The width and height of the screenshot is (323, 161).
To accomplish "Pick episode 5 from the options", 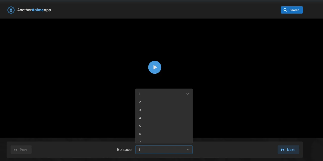I will 164,126.
